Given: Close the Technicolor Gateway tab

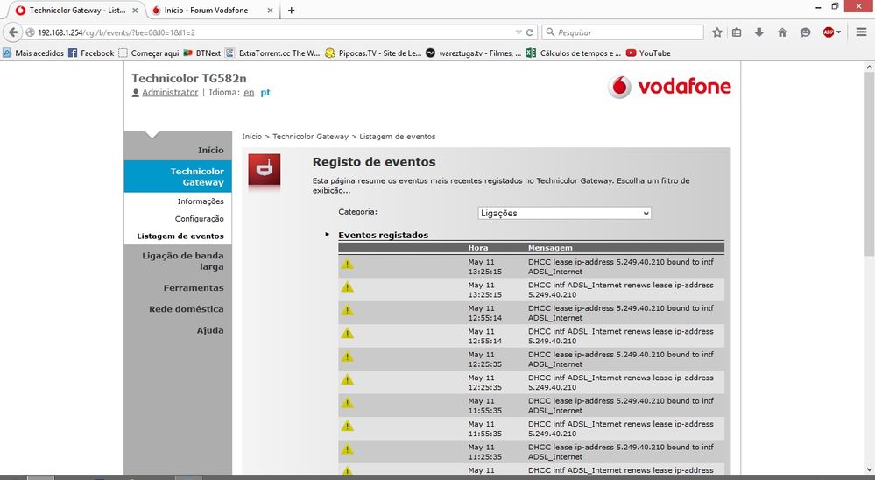Looking at the screenshot, I should [x=135, y=10].
